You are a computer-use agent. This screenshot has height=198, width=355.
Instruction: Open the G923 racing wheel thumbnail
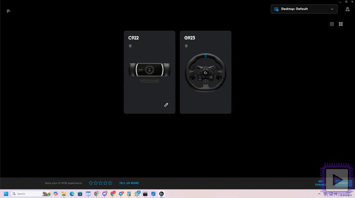coord(206,73)
